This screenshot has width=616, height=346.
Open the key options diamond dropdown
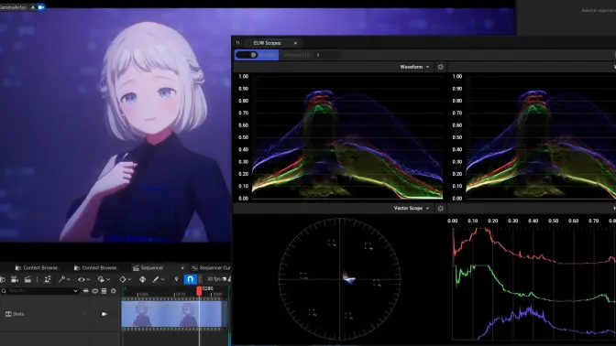pos(126,279)
